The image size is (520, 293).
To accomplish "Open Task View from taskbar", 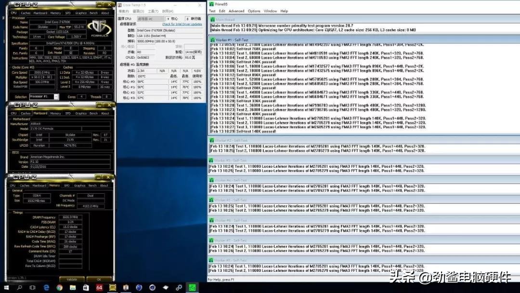I will click(33, 288).
